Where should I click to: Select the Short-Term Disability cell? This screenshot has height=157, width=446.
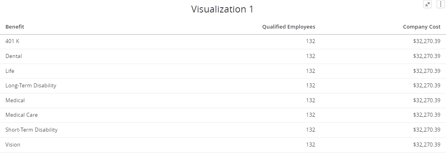[32, 130]
